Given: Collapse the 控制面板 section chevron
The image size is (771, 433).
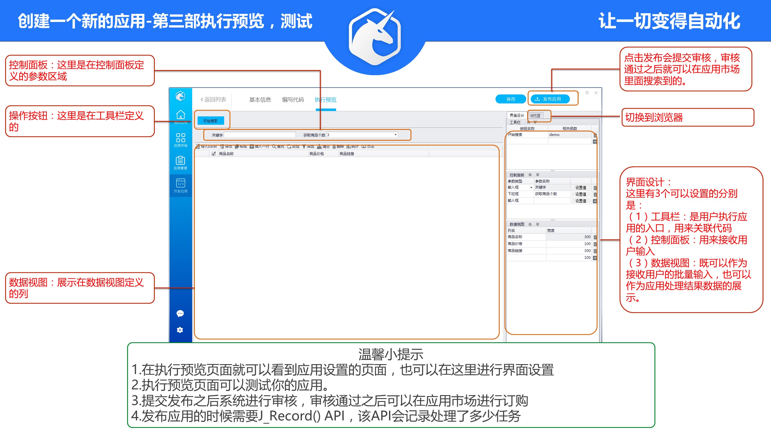Looking at the screenshot, I should (x=530, y=175).
